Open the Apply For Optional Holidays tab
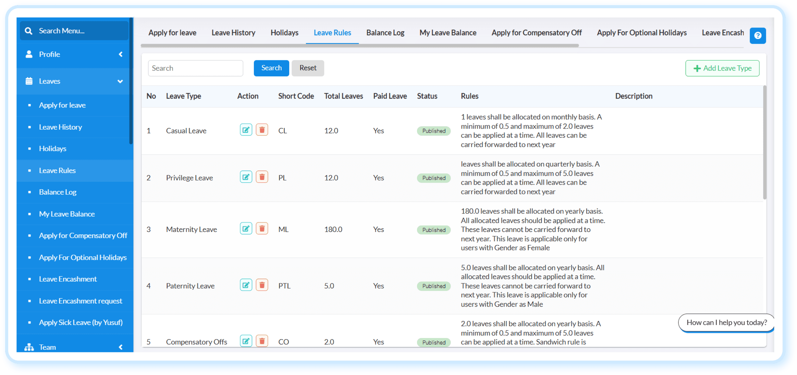Image resolution: width=797 pixels, height=375 pixels. click(642, 33)
